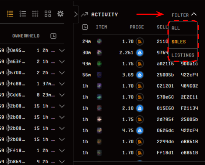205x165 pixels.
Task: Expand the e63f... owner row chevron
Action: [x=62, y=62]
